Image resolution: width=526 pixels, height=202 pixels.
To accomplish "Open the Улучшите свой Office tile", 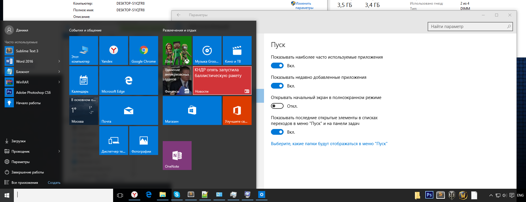I will [237, 111].
